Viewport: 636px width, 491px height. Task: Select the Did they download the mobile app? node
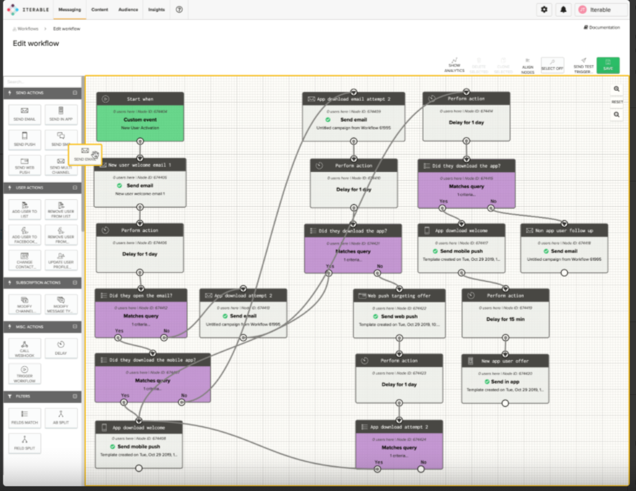[153, 378]
